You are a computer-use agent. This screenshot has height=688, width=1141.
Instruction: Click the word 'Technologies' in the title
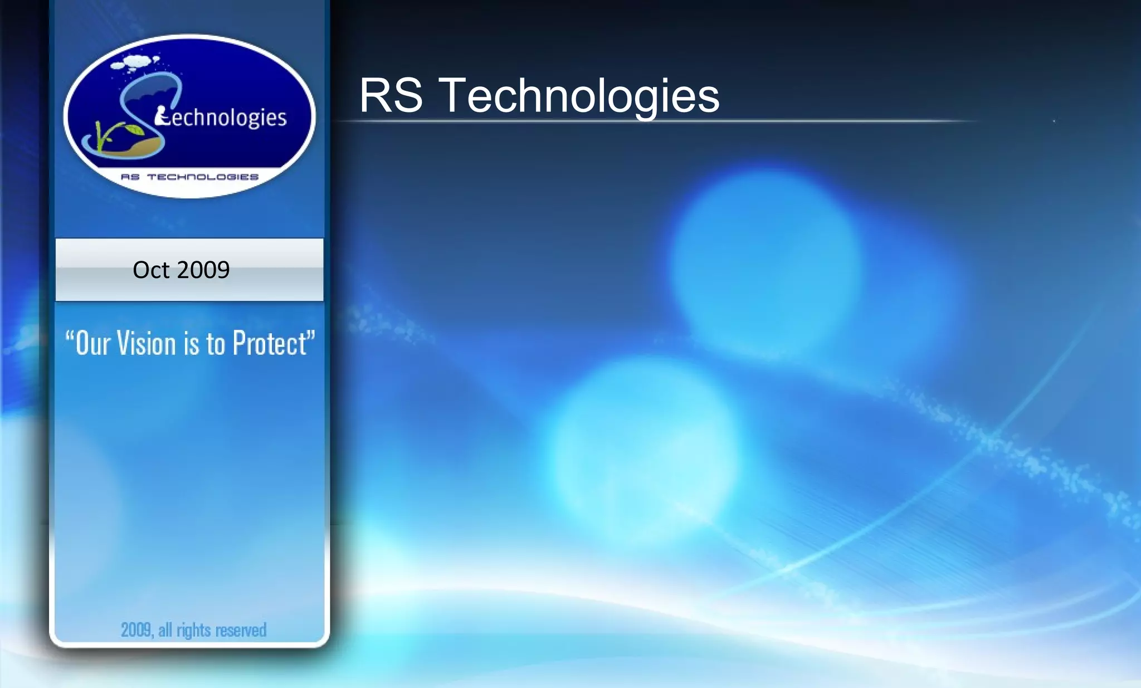579,96
